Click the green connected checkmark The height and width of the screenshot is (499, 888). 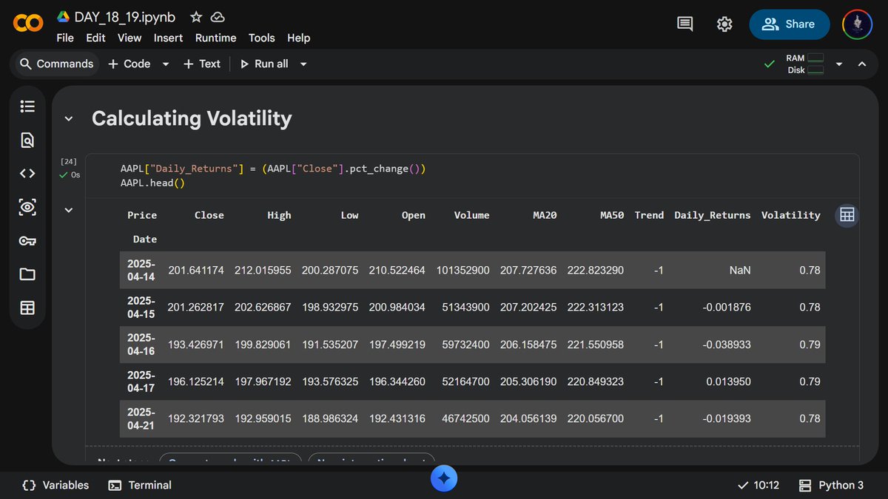pyautogui.click(x=770, y=64)
